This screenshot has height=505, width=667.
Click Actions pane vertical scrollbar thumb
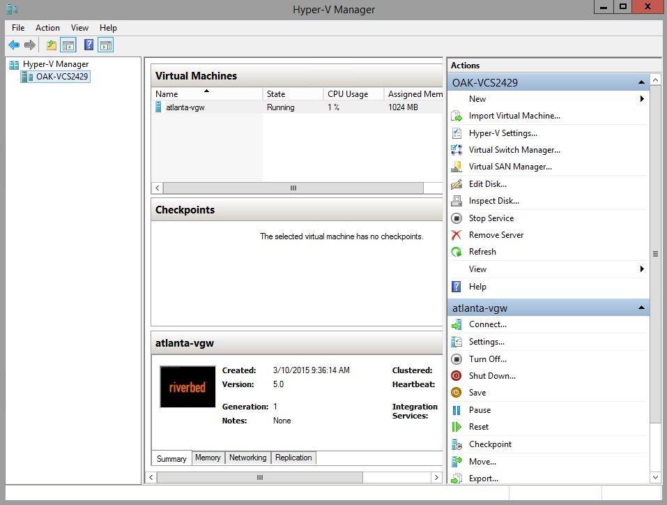(x=656, y=254)
